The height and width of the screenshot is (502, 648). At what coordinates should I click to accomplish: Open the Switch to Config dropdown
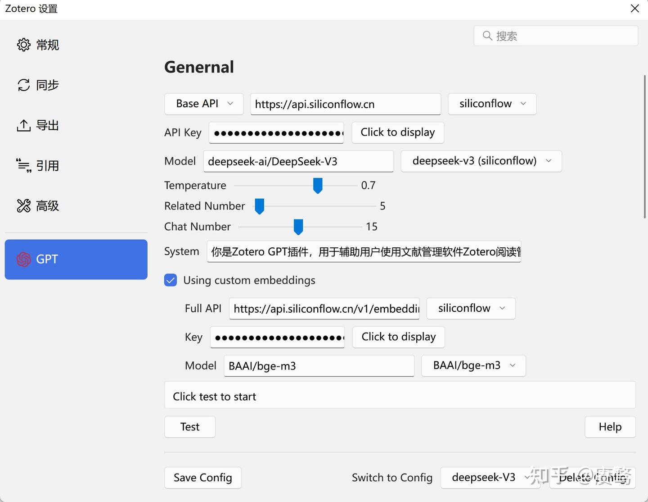[490, 477]
